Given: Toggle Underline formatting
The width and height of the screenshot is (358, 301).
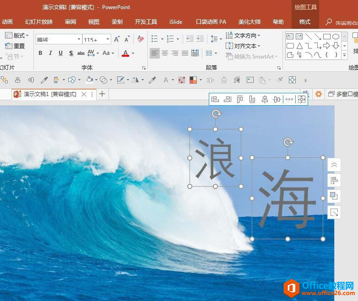Looking at the screenshot, I should (x=60, y=53).
